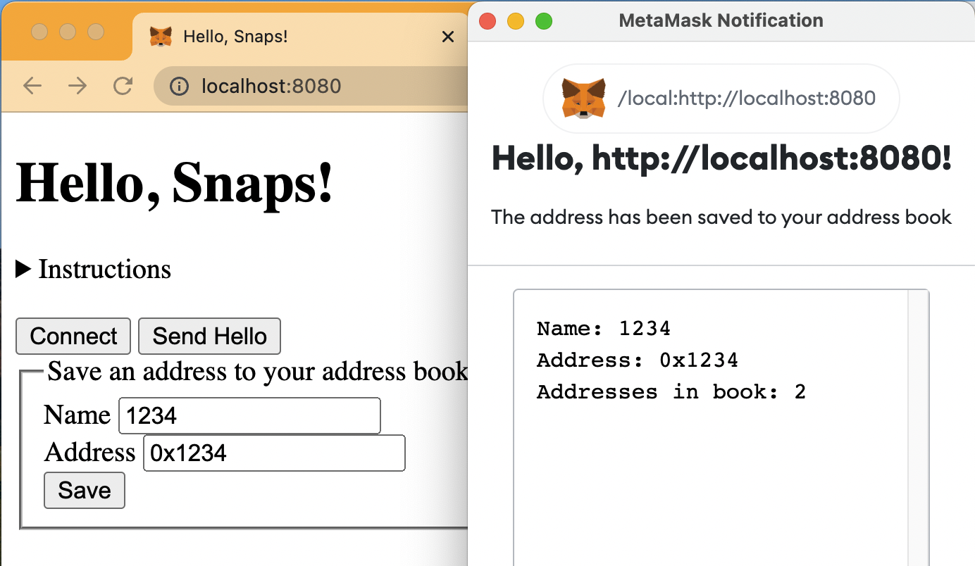Click the Address input field
This screenshot has width=975, height=566.
(274, 453)
